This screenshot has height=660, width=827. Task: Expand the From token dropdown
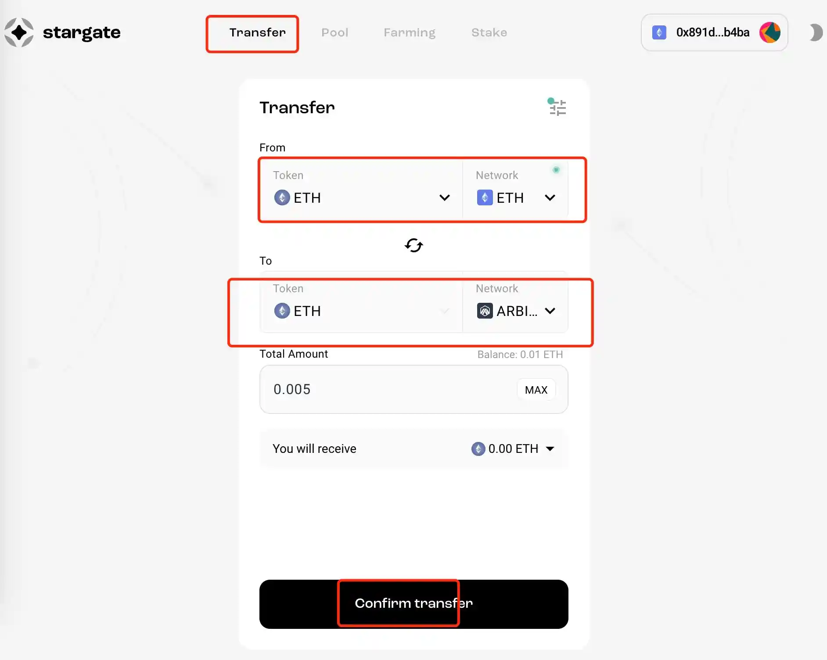[444, 198]
